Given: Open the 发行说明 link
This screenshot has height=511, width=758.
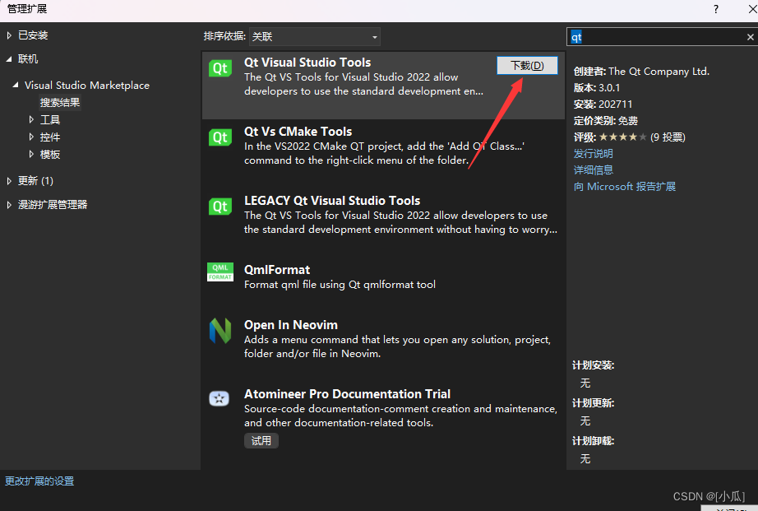Looking at the screenshot, I should [x=593, y=153].
